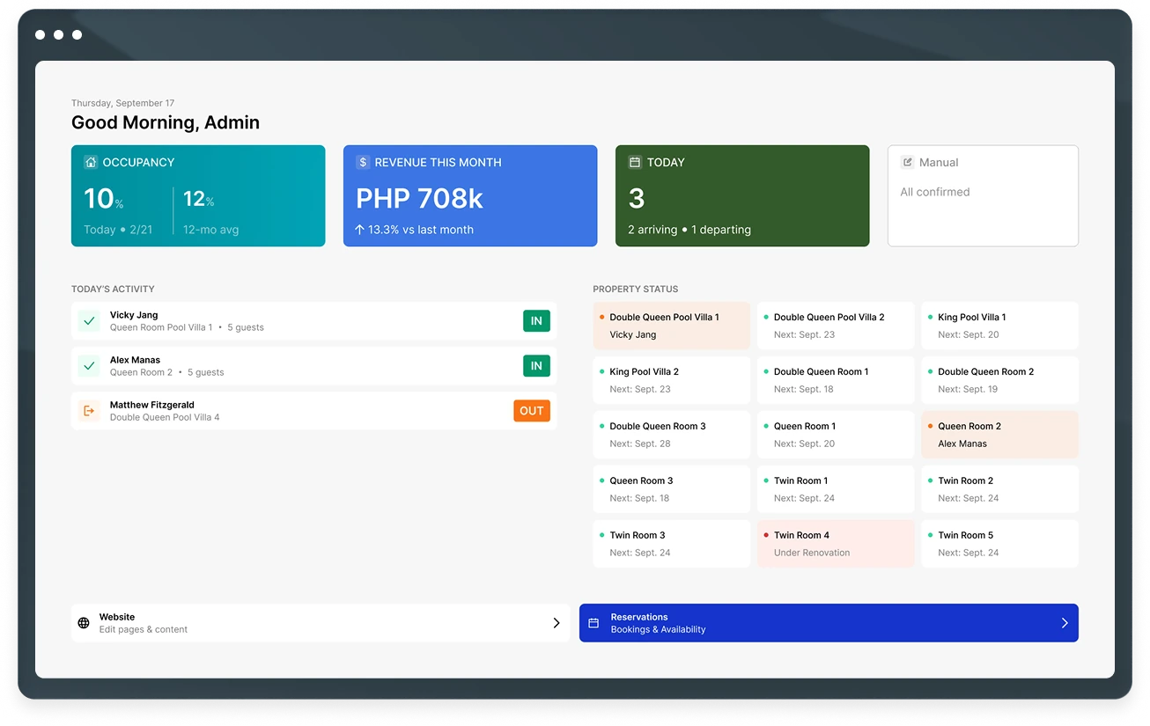Click the checkmark icon for Vicky Jang
The image size is (1150, 726).
[x=89, y=321]
